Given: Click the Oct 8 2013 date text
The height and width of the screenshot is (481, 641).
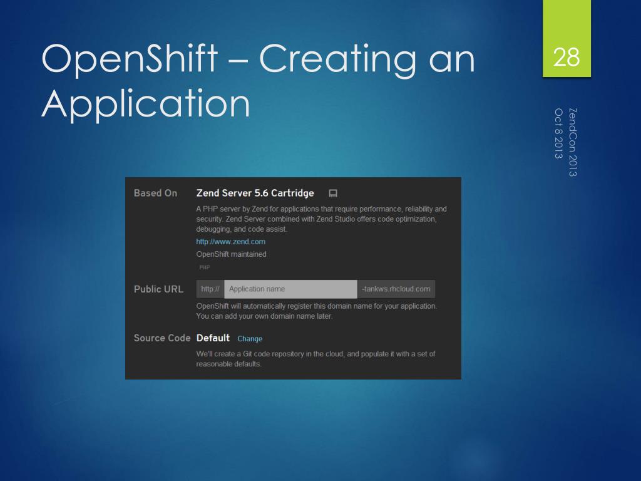Looking at the screenshot, I should click(x=559, y=133).
